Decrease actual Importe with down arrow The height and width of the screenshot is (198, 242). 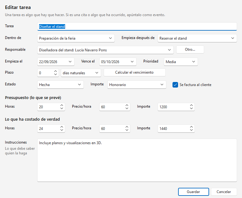(191, 130)
